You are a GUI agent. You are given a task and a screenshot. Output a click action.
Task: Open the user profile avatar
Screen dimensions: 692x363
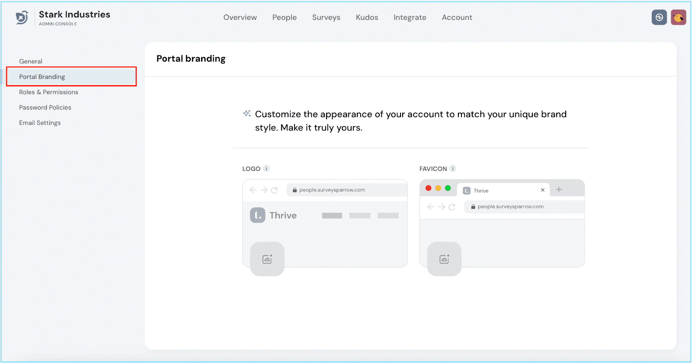coord(678,17)
